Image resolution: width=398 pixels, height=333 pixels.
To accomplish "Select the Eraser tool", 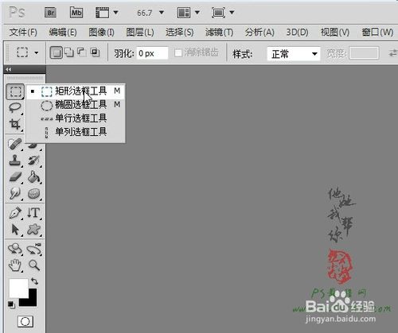I will click(x=15, y=177).
